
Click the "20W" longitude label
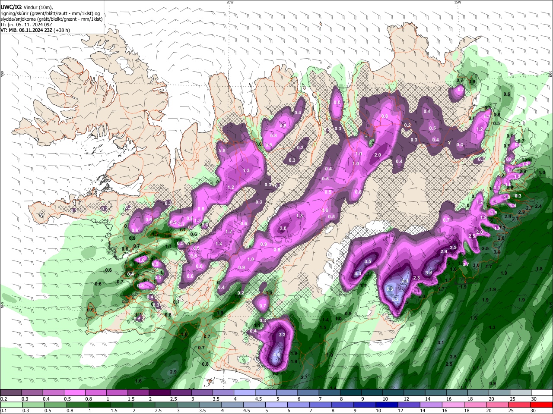(x=230, y=2)
